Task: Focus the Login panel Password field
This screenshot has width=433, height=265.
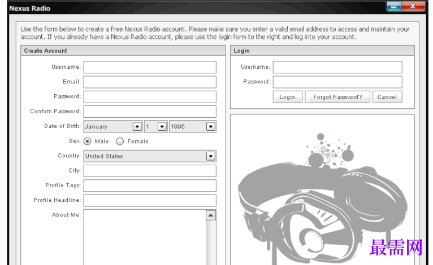Action: pos(337,82)
